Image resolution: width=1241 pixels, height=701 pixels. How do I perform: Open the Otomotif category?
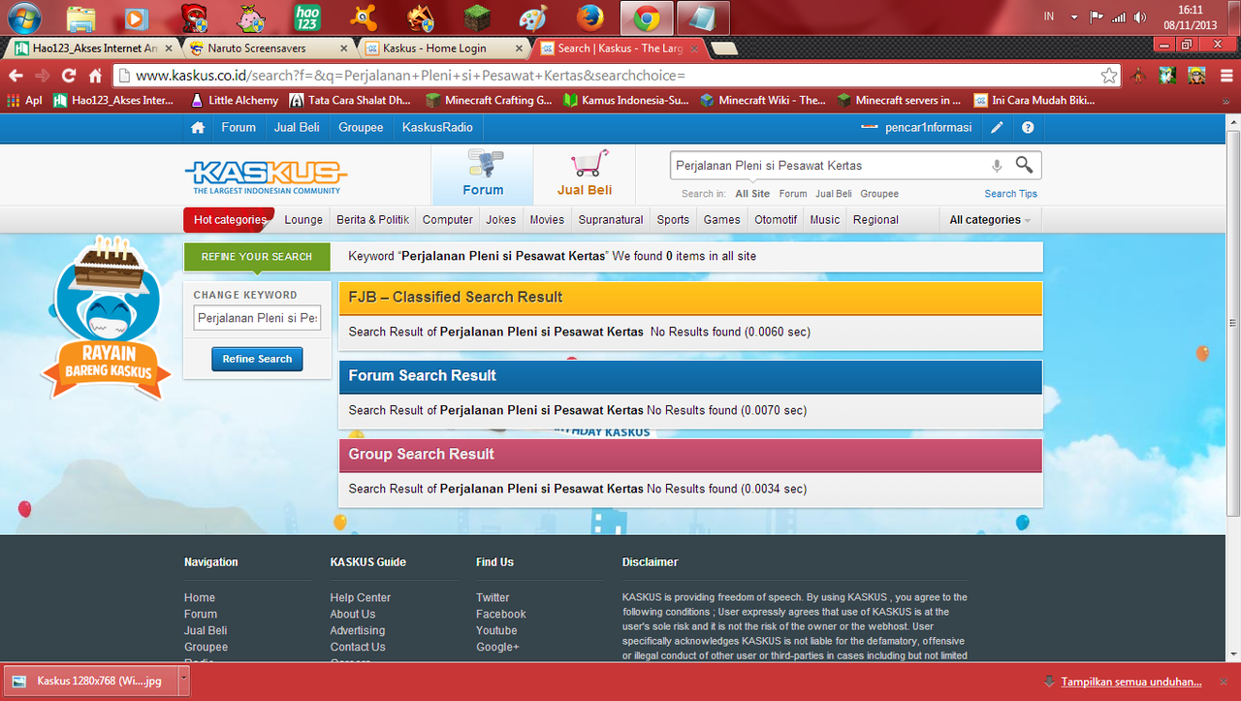click(x=776, y=220)
